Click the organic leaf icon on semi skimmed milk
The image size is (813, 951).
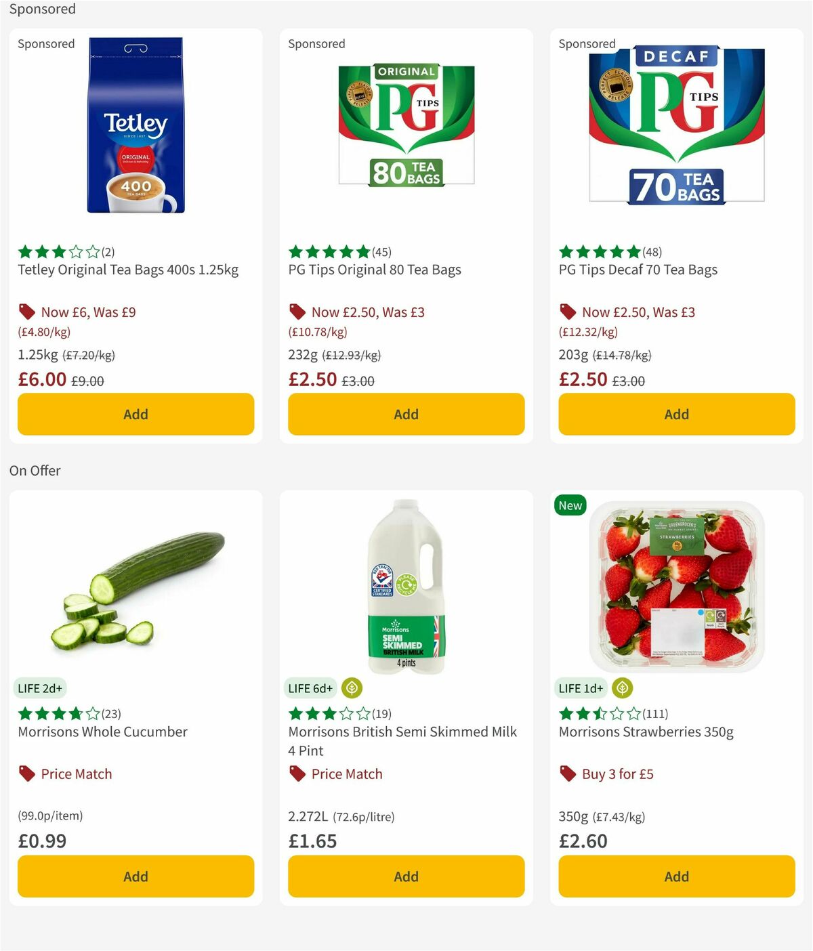coord(353,688)
